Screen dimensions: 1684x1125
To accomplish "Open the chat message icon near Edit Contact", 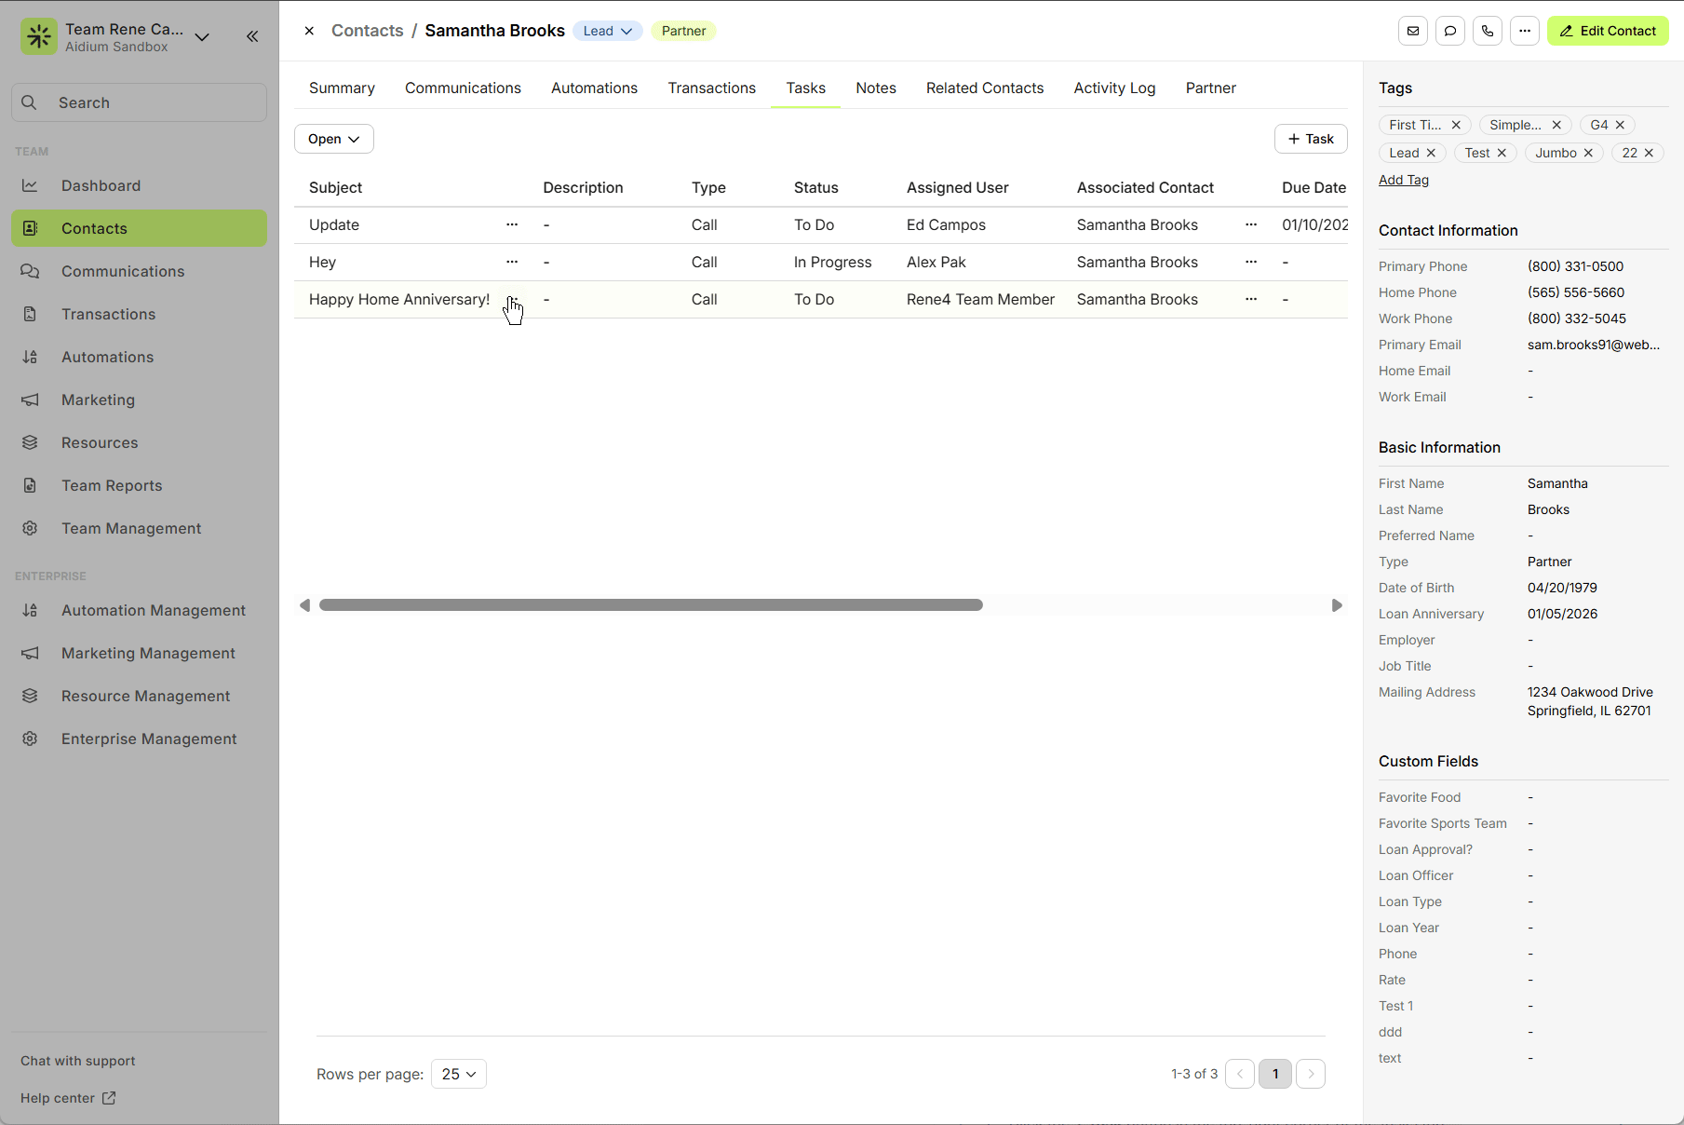I will [1449, 31].
